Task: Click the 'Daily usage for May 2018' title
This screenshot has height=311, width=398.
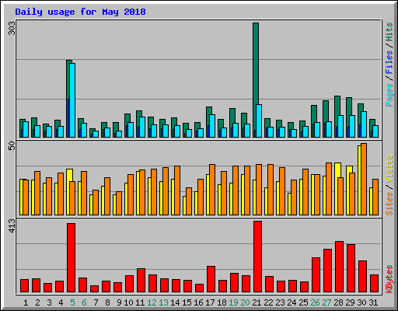Action: click(x=80, y=12)
